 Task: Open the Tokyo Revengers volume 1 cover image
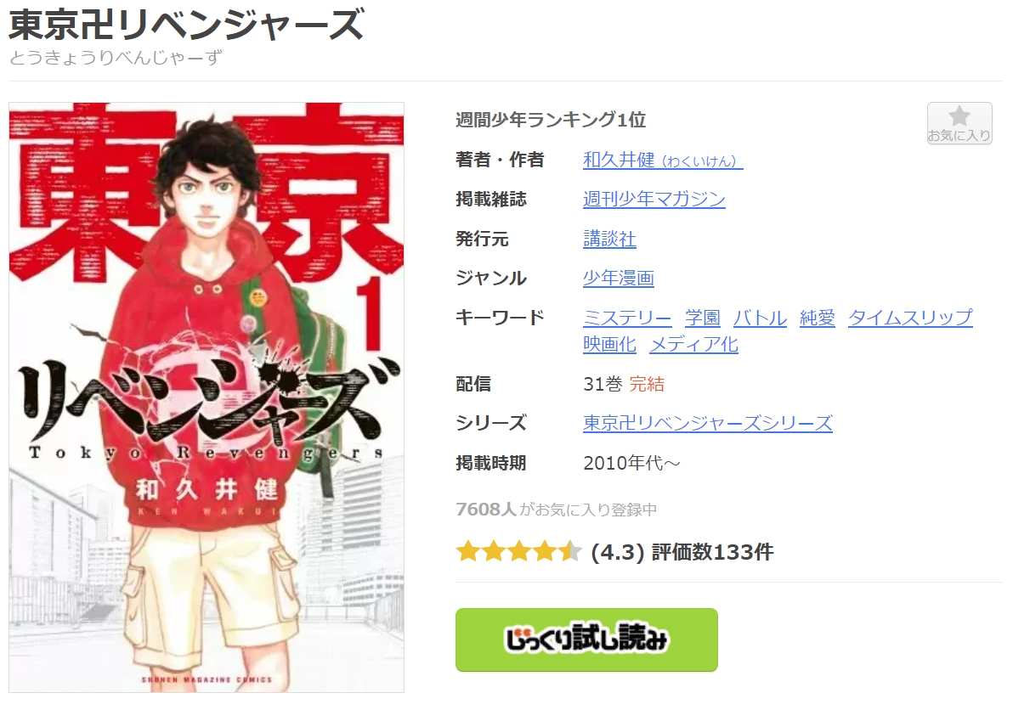tap(207, 397)
